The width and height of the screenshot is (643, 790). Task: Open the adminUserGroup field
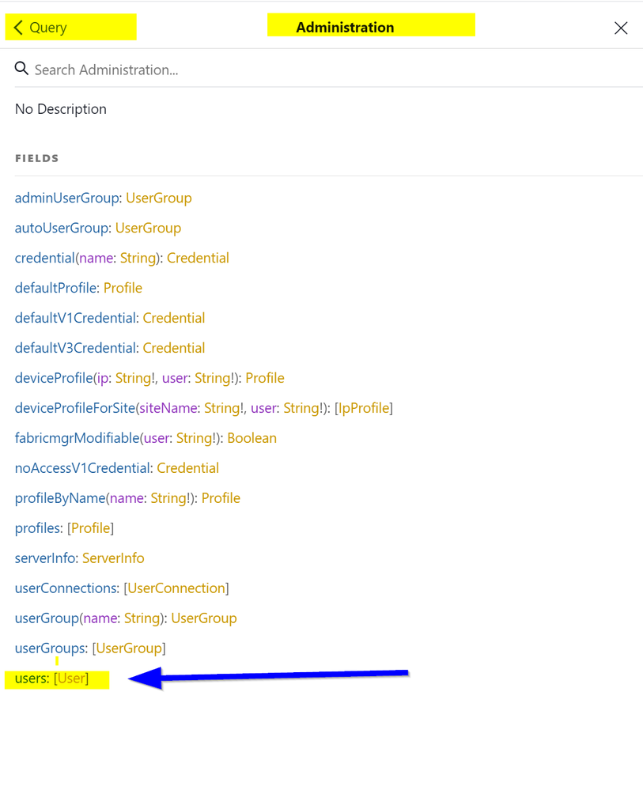click(x=67, y=198)
